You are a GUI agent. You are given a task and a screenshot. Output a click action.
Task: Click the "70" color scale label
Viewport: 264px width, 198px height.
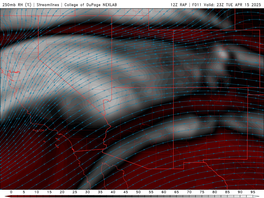[189, 192]
